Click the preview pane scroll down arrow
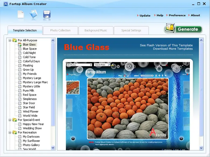 (x=201, y=148)
